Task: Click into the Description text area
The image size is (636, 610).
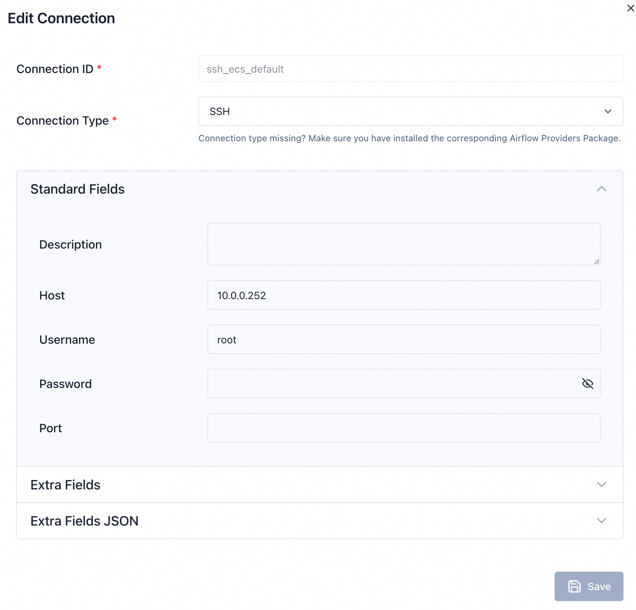Action: point(403,244)
